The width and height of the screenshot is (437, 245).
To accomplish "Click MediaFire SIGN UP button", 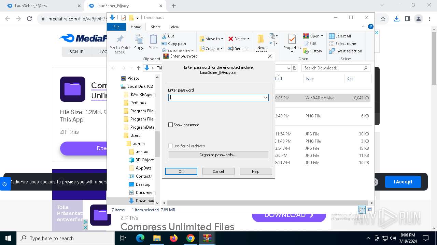I will click(x=76, y=52).
